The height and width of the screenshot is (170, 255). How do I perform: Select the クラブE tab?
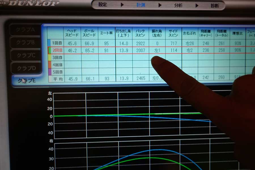tap(26, 80)
